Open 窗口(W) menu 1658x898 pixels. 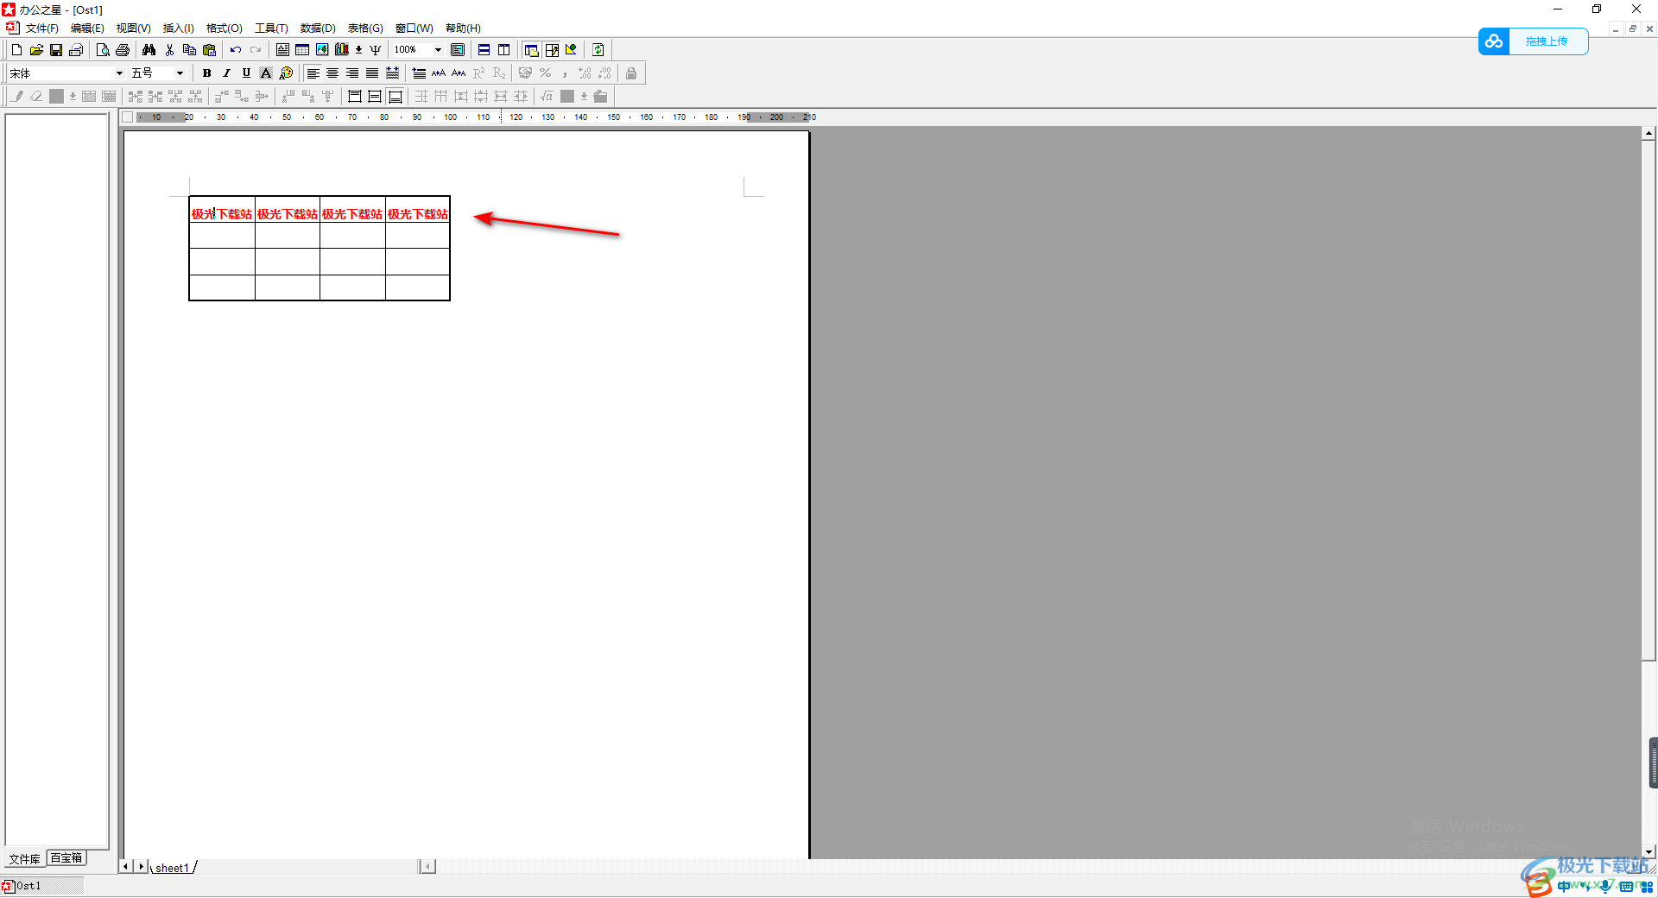(x=414, y=28)
